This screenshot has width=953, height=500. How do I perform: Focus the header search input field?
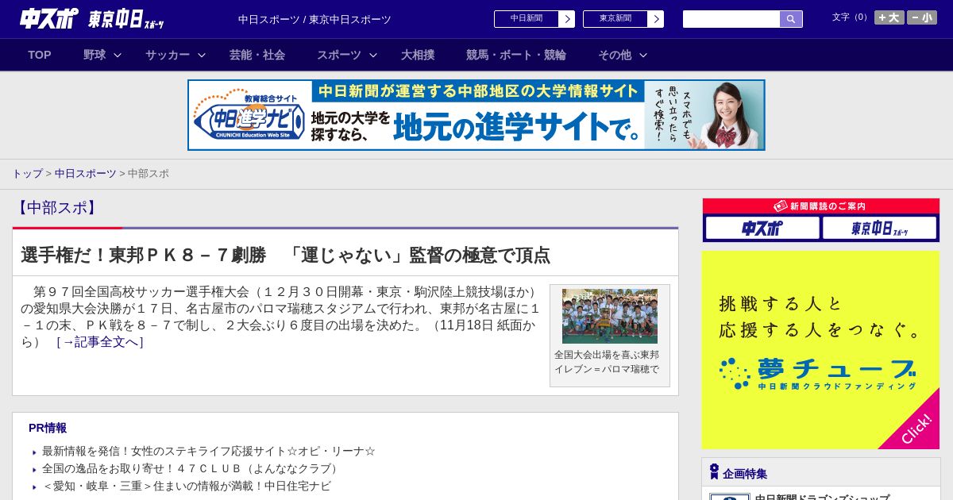(x=731, y=19)
